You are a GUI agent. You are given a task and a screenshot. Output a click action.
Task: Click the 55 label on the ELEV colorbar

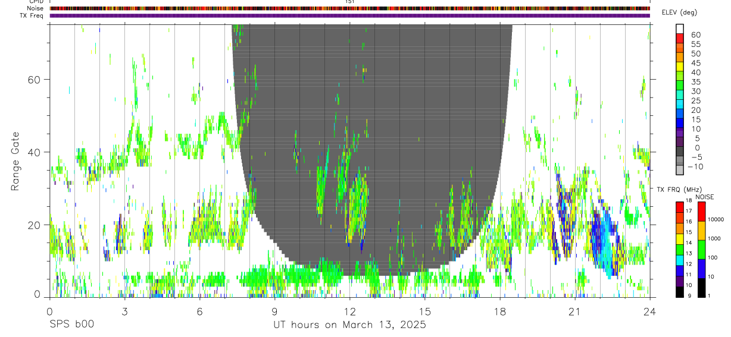point(695,44)
